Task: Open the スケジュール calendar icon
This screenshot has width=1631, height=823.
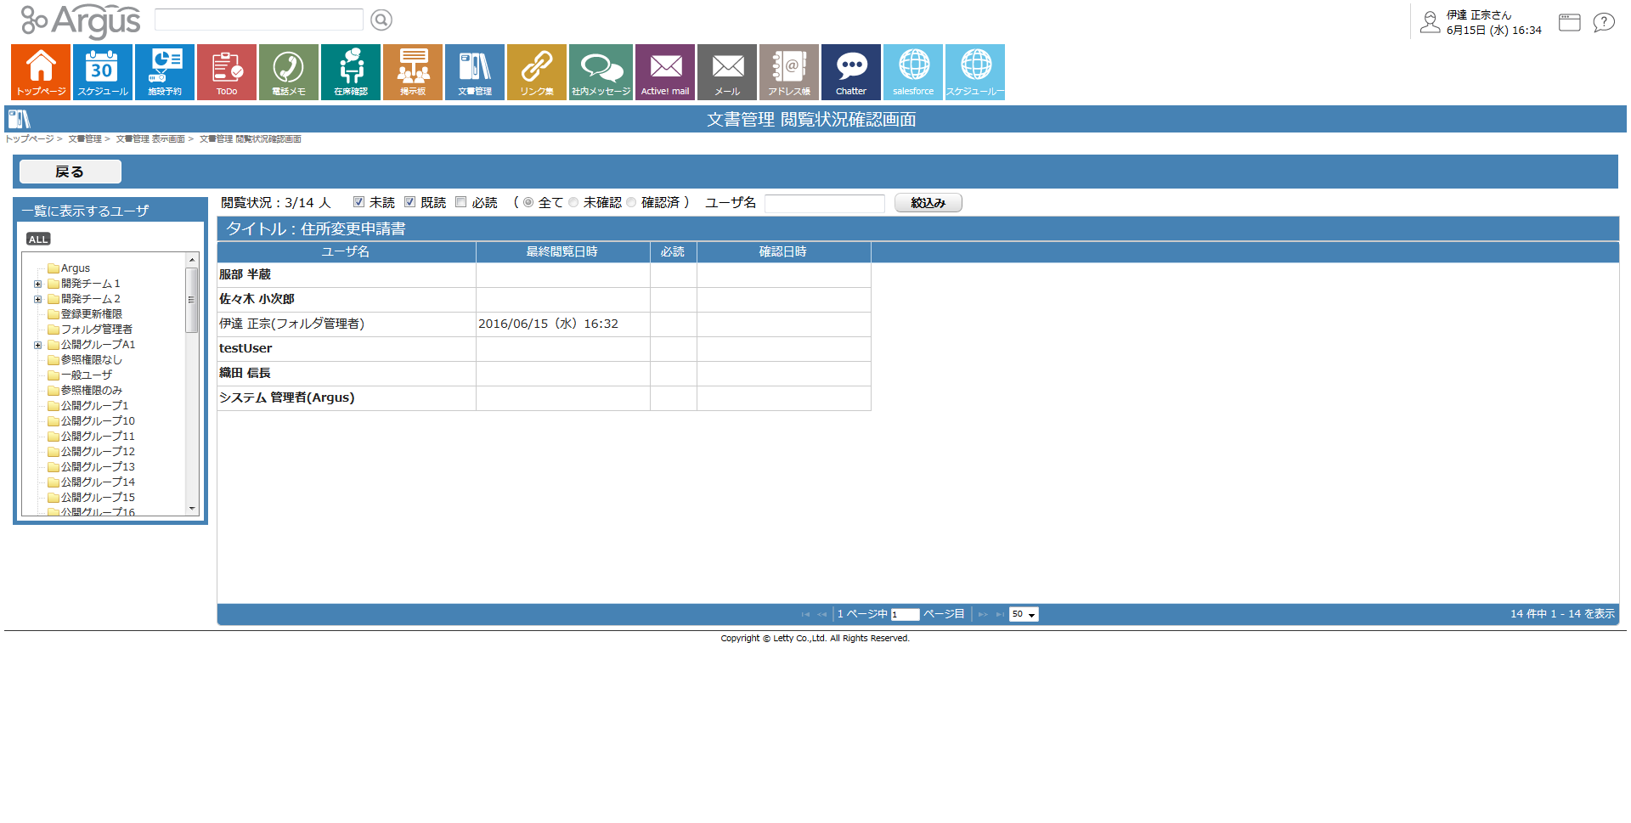Action: pos(103,72)
